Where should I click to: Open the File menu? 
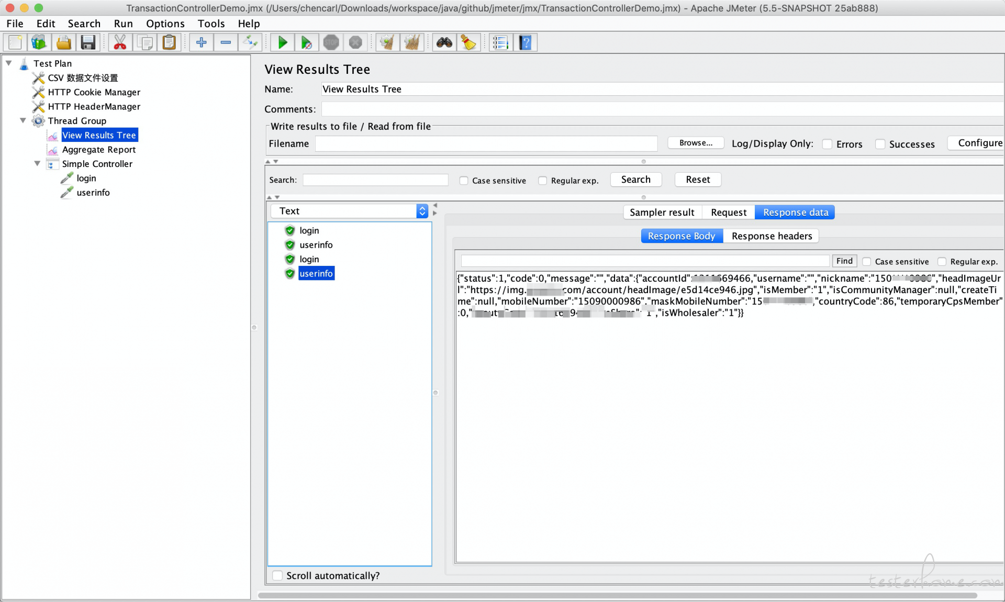pyautogui.click(x=15, y=24)
